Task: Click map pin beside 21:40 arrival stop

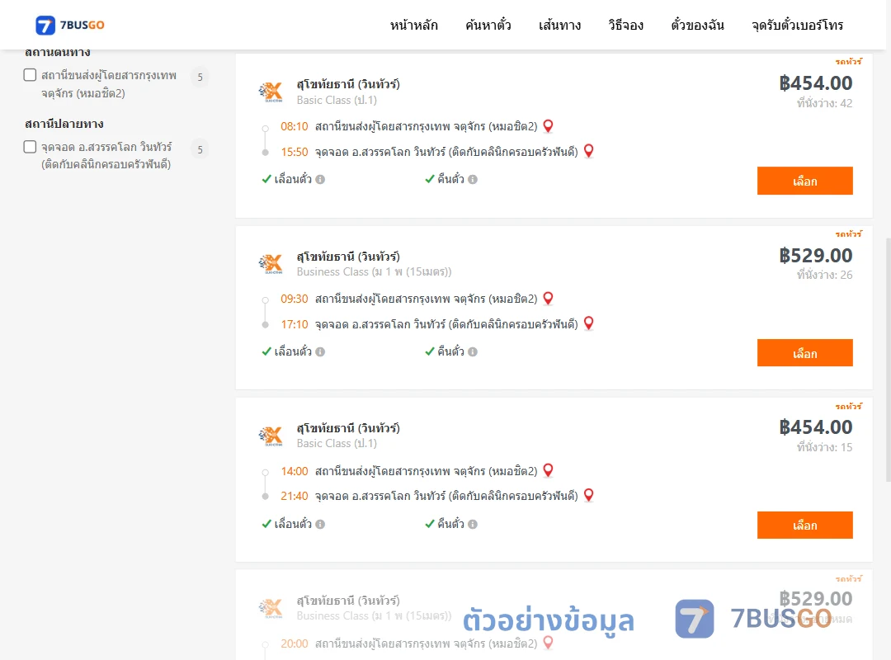Action: (589, 495)
